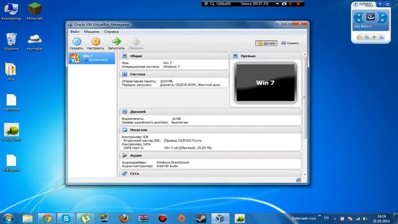The height and width of the screenshot is (224, 398).
Task: Open Google Chrome from the taskbar
Action: (47, 218)
